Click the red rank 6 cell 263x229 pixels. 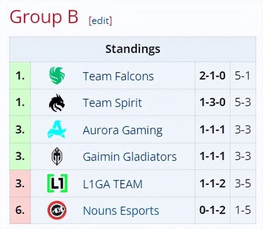point(20,210)
